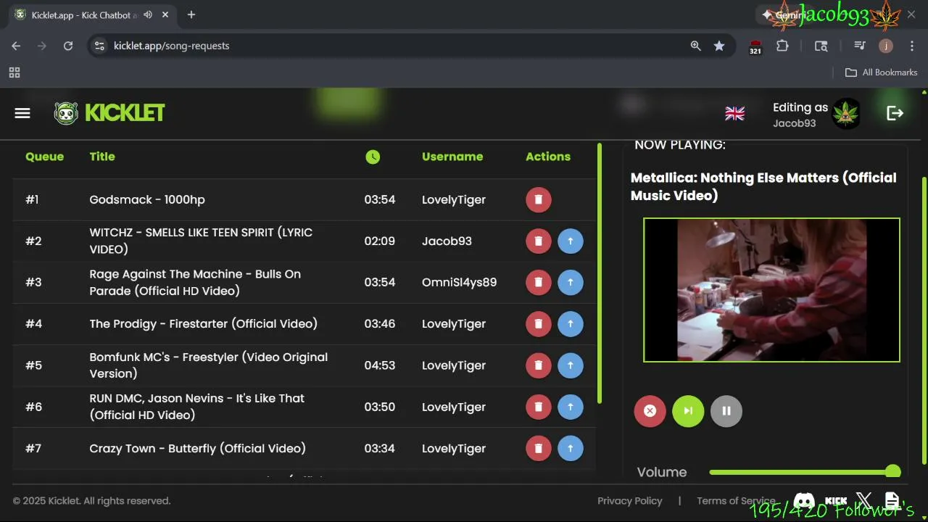This screenshot has width=928, height=522.
Task: Click the title The Prodigy - Firestarter
Action: pyautogui.click(x=204, y=323)
